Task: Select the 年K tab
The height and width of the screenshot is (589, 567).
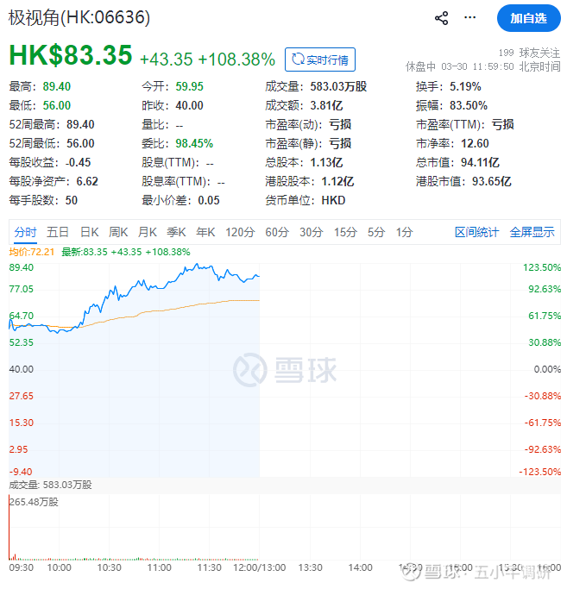Action: click(x=205, y=232)
